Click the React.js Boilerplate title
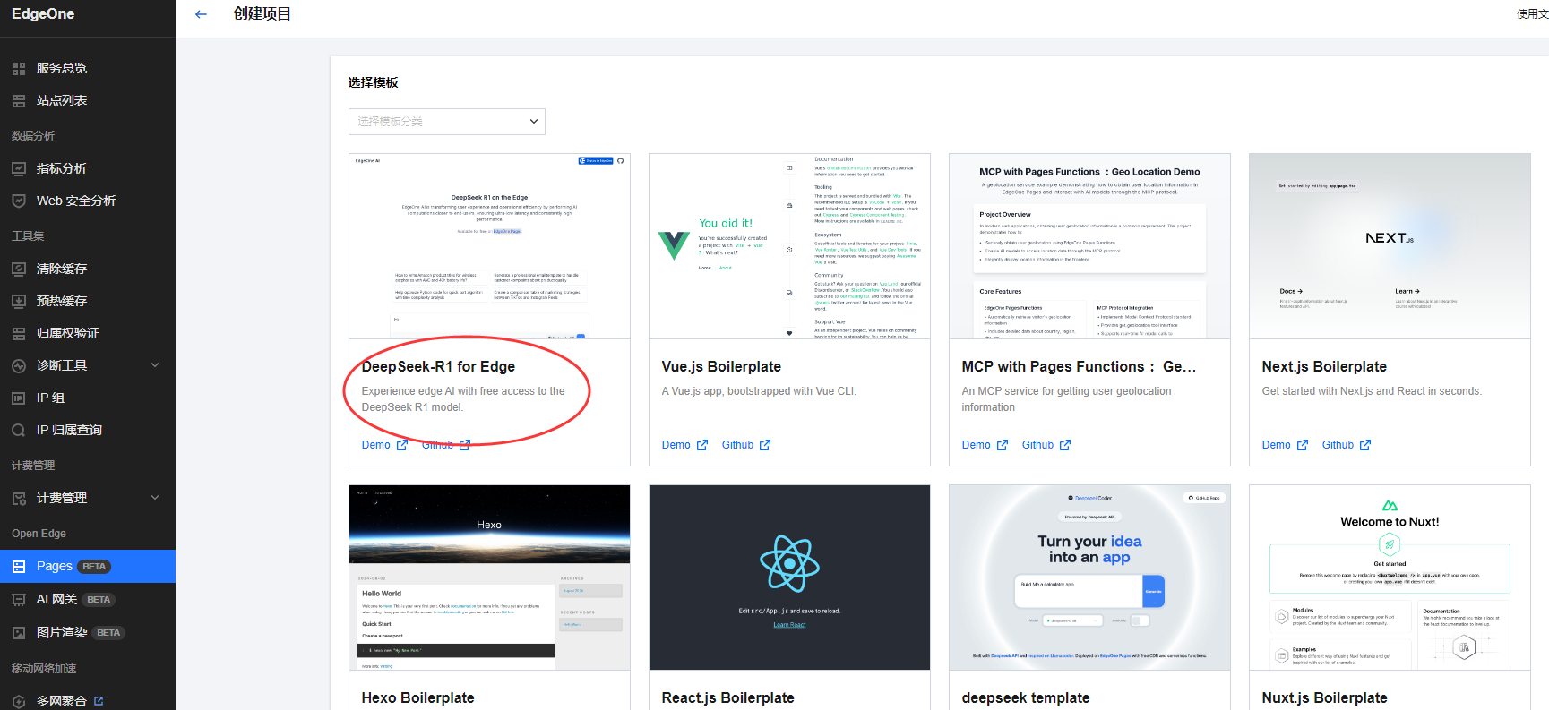The height and width of the screenshot is (710, 1549). tap(728, 697)
